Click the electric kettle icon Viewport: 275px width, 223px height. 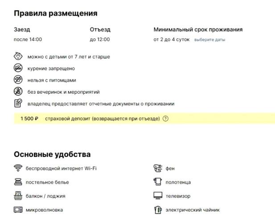(158, 210)
